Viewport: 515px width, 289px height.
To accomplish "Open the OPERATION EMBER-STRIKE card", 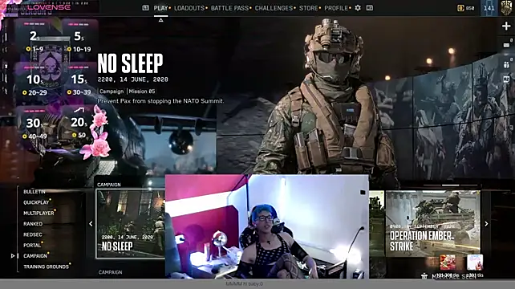I will click(x=432, y=223).
